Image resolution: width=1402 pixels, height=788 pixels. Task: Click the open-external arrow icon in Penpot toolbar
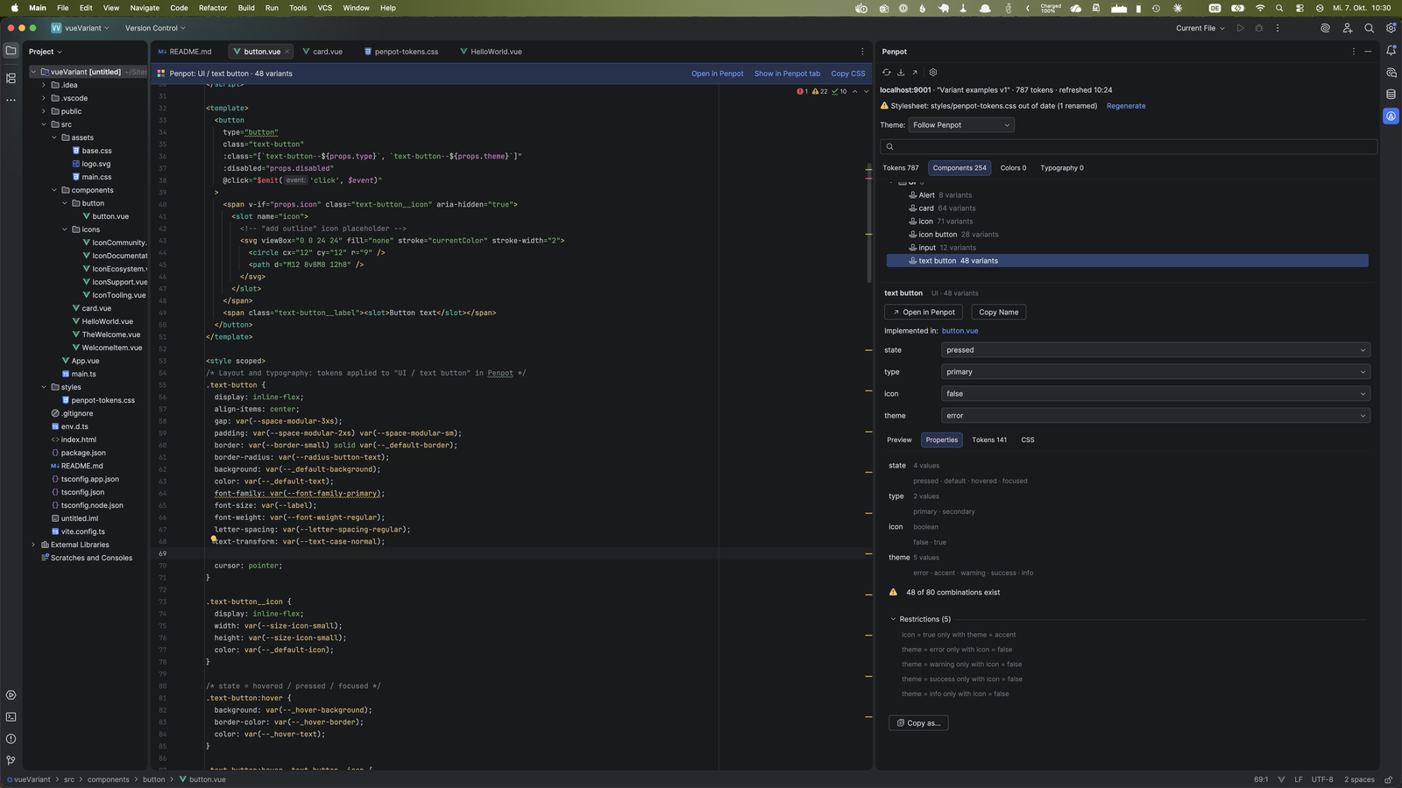(915, 73)
